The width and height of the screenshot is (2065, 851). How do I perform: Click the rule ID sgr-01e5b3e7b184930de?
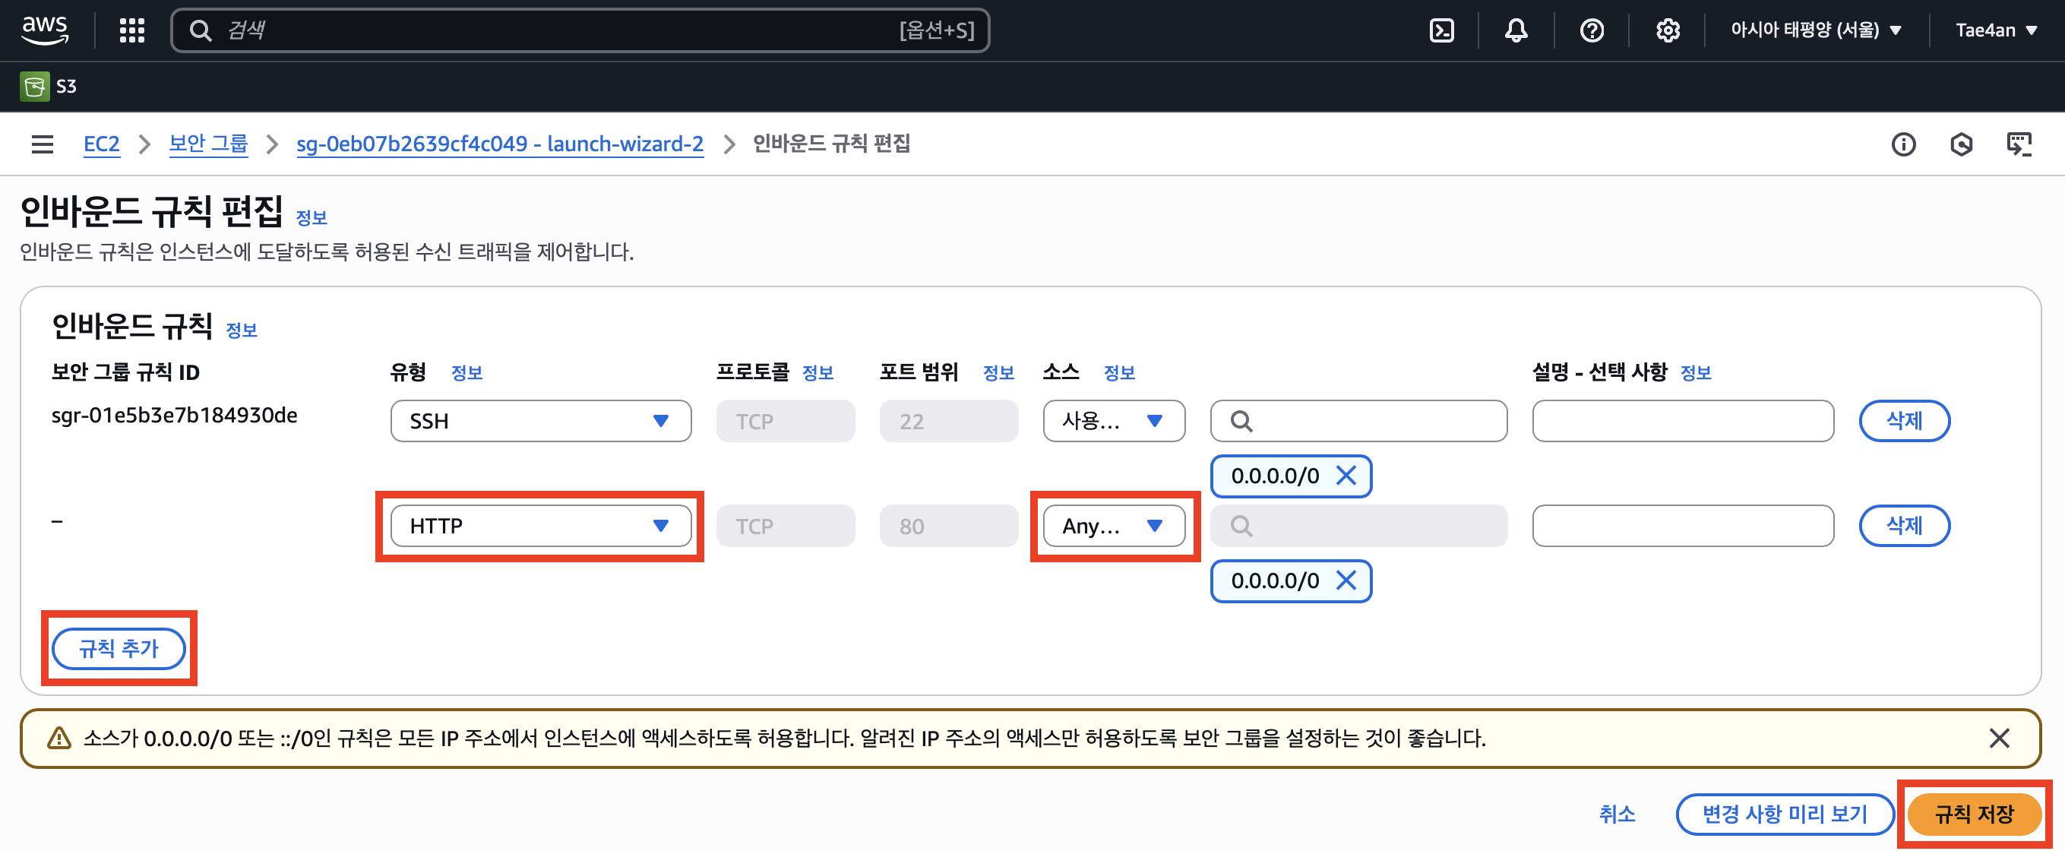174,416
